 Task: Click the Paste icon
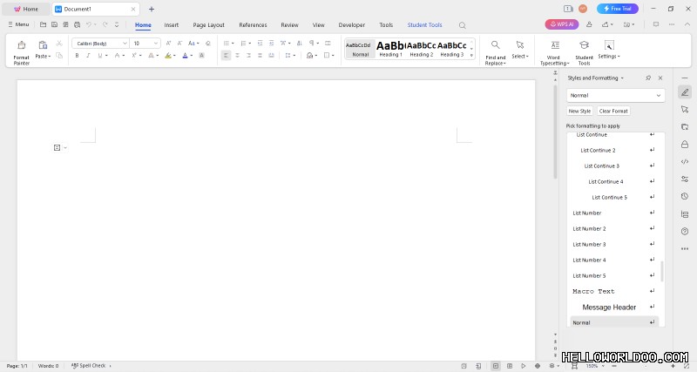[x=43, y=45]
